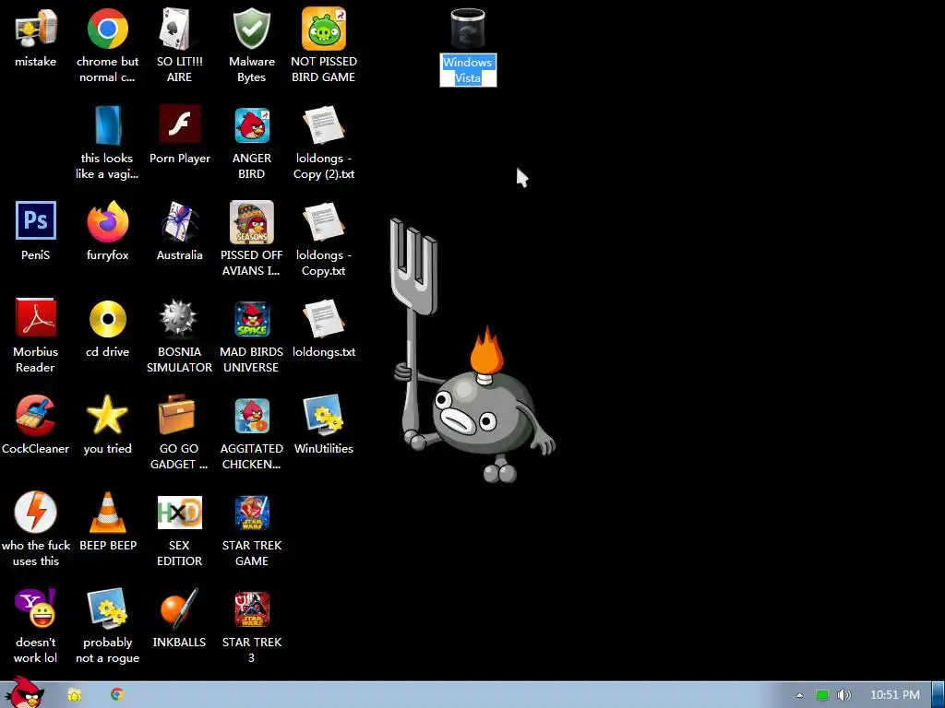This screenshot has width=945, height=708.
Task: Select the CCleaner brush icon
Action: pos(36,415)
